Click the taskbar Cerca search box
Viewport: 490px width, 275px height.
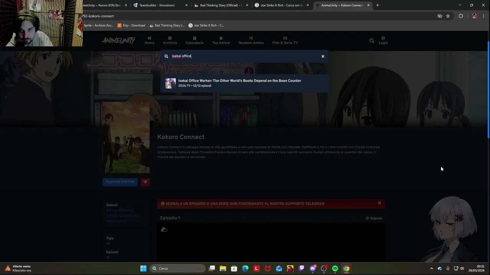click(x=177, y=269)
